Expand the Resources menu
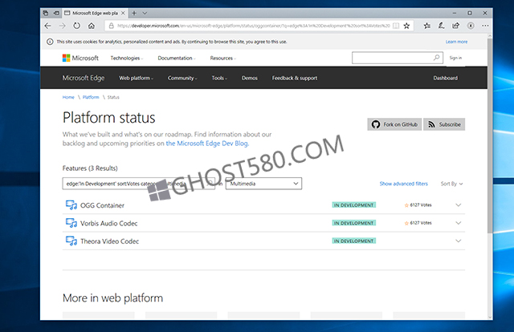This screenshot has width=514, height=332. click(223, 58)
